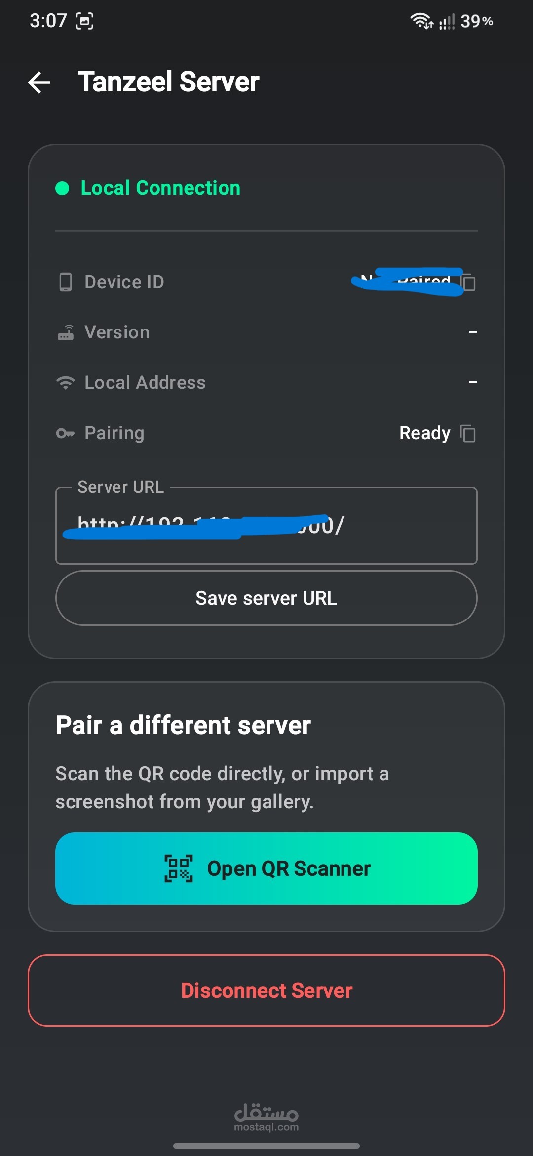The image size is (533, 1156).
Task: Tap the Pairing Ready status text
Action: tap(425, 433)
